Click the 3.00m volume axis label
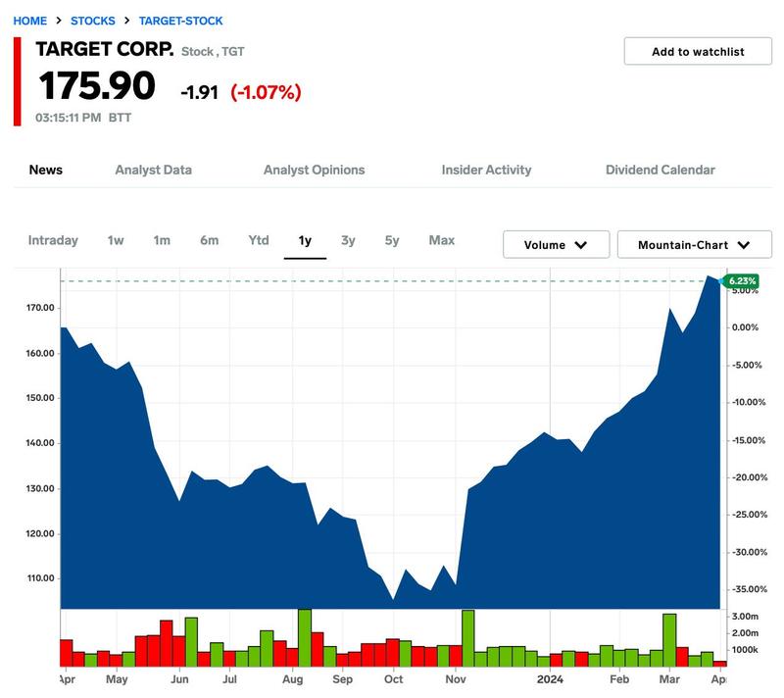 (745, 617)
